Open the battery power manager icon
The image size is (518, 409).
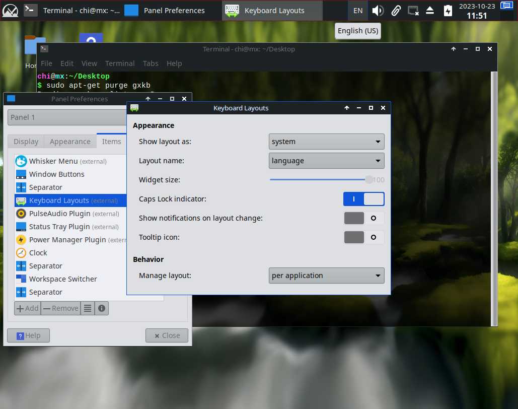click(448, 11)
